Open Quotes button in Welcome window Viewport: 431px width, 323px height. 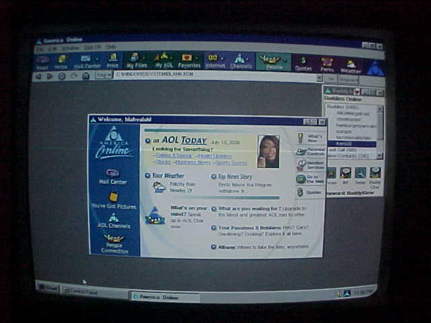click(x=310, y=192)
